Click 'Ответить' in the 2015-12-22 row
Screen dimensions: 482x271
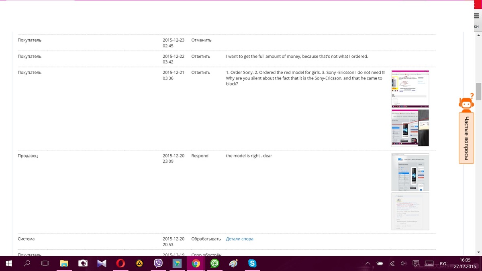click(x=200, y=57)
